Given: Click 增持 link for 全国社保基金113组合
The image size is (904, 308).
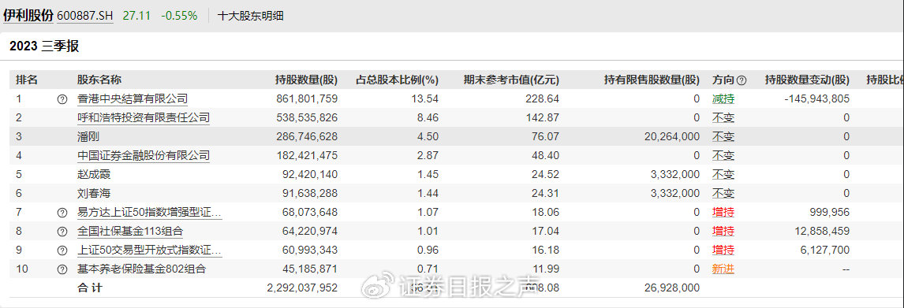Looking at the screenshot, I should click(723, 232).
